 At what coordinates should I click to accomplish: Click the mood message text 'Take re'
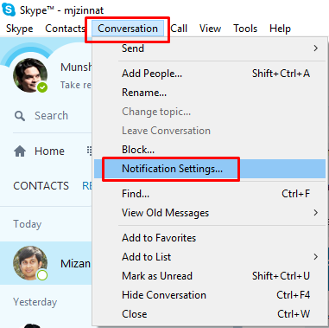pyautogui.click(x=76, y=85)
